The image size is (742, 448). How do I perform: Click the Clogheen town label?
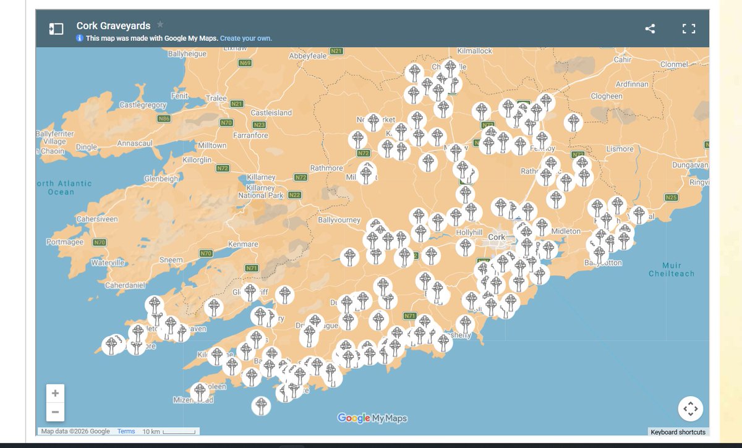tap(607, 96)
